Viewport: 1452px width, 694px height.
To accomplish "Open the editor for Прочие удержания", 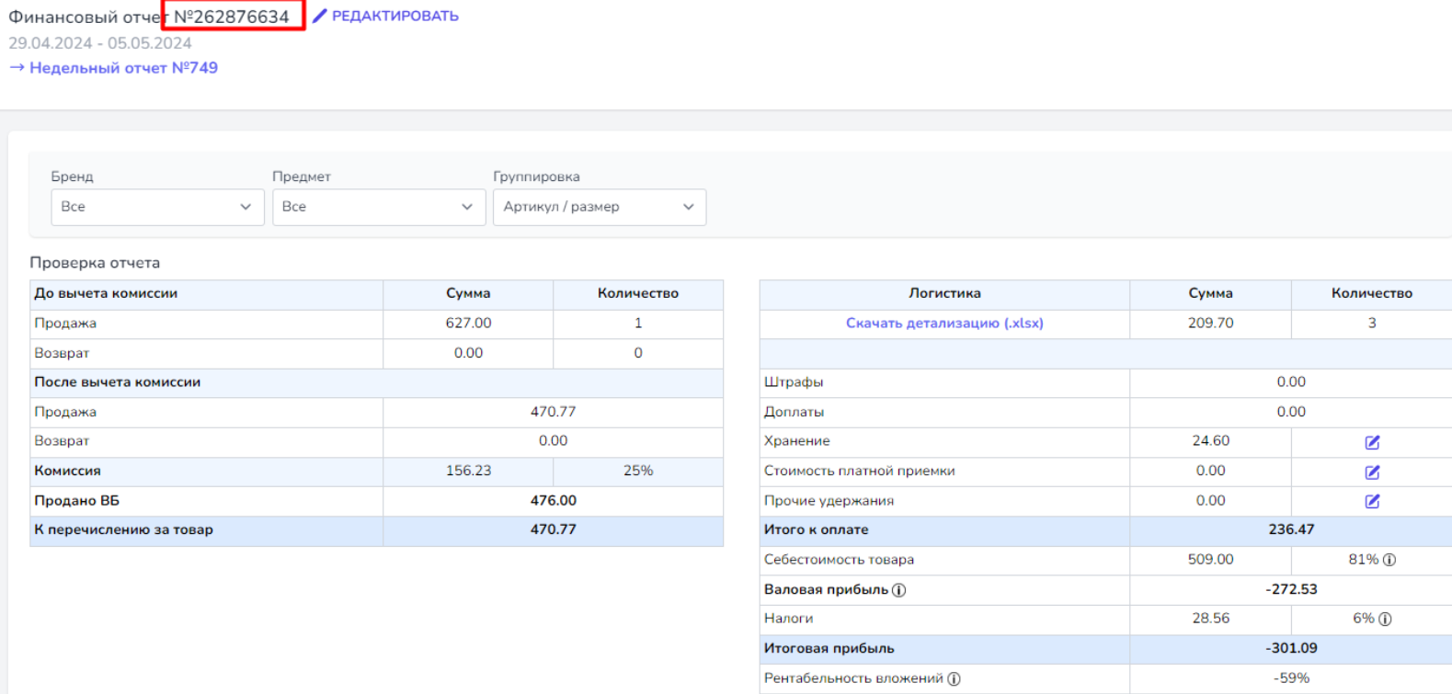I will (1372, 501).
